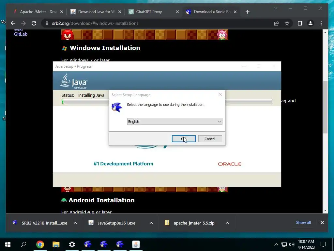Open apache-jmeter-5.5.zip download
Viewport: 334px width, 251px height.
tap(190, 223)
